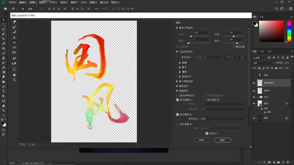294x165 pixels.
Task: Toggle the 预览 (Preview) checkbox
Action: [207, 133]
